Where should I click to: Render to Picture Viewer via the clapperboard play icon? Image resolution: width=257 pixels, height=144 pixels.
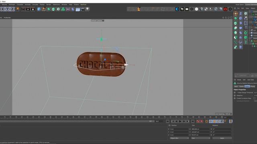28,9
